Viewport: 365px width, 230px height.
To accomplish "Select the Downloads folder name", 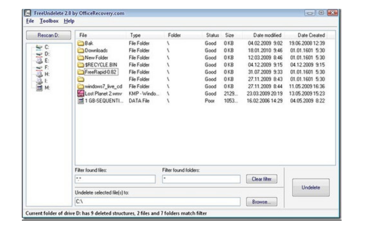I will 96,50.
